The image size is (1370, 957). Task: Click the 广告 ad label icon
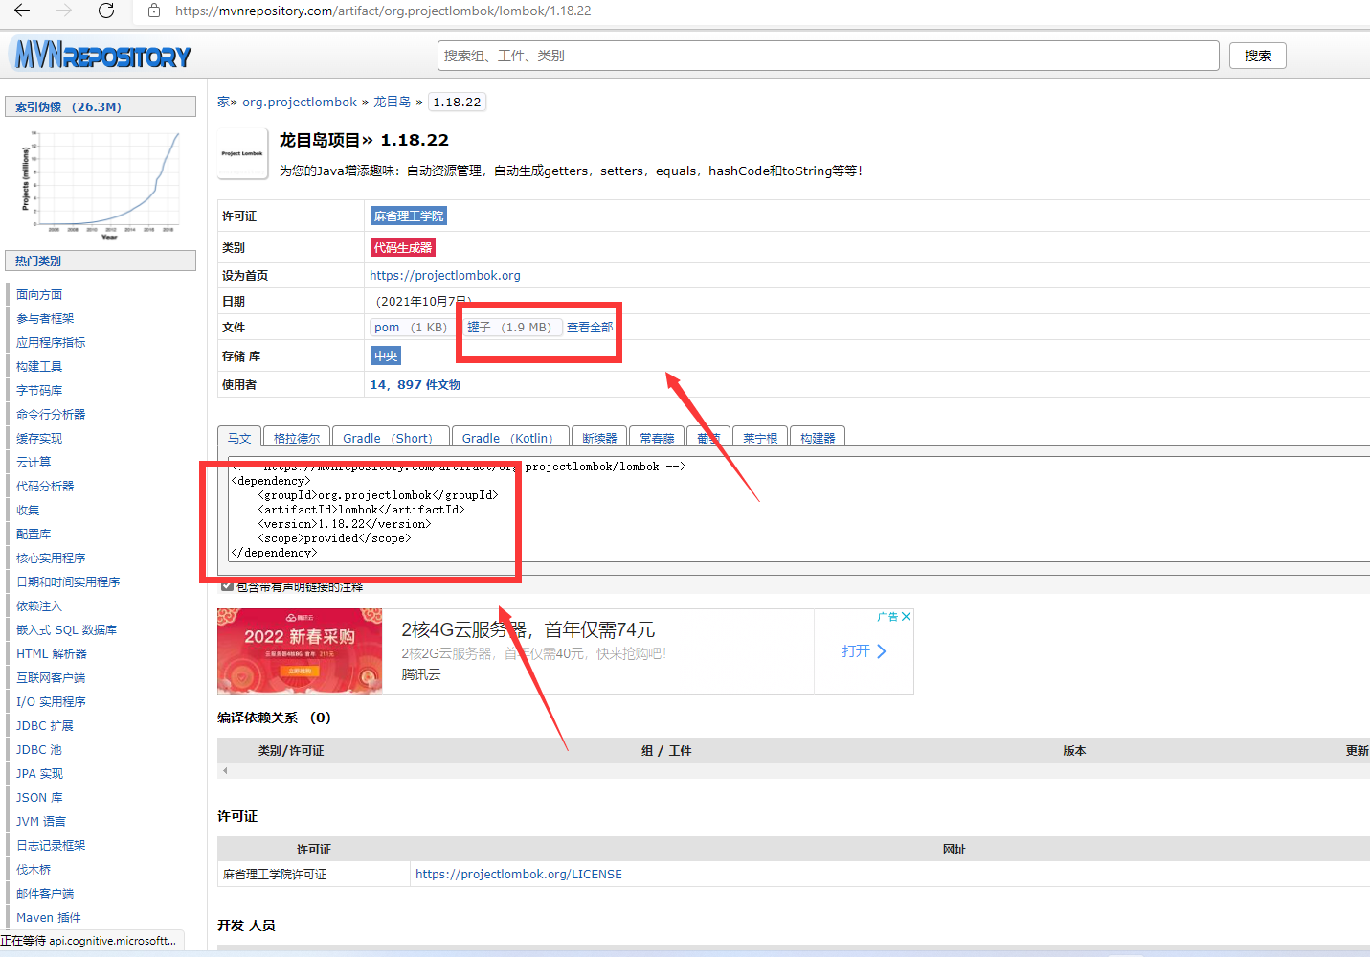point(887,616)
